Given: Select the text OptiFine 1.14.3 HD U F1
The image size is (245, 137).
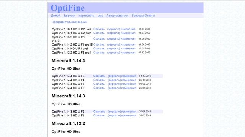Looking at the screenshot, I should tap(68, 116).
